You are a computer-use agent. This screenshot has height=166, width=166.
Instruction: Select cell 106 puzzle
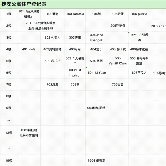coord(139,14)
